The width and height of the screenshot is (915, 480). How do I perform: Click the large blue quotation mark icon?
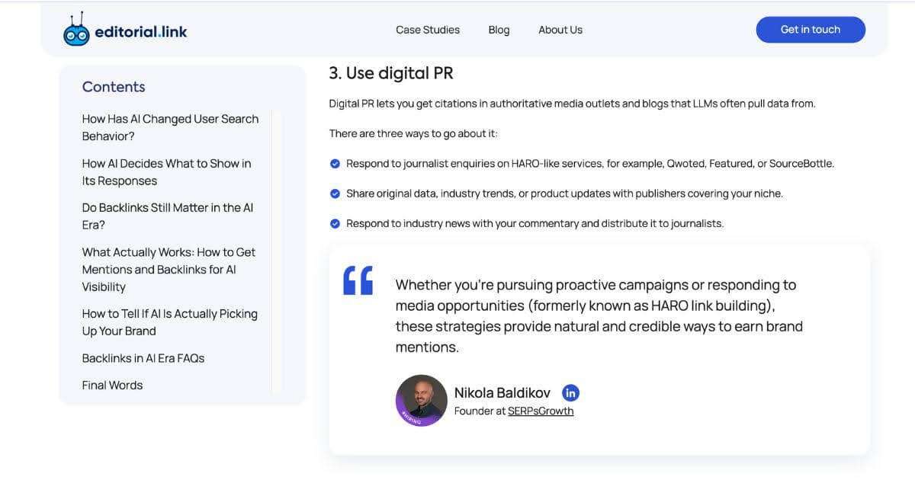click(x=358, y=280)
